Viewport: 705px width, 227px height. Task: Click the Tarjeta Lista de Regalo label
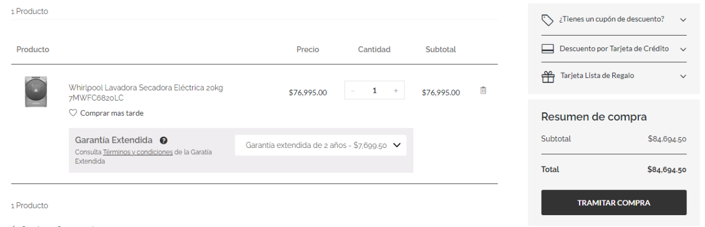(x=597, y=76)
